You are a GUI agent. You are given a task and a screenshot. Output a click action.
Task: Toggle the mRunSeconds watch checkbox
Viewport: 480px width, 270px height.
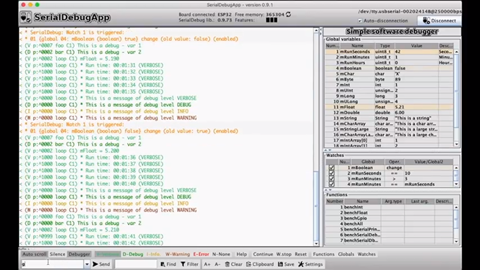[x=331, y=173]
